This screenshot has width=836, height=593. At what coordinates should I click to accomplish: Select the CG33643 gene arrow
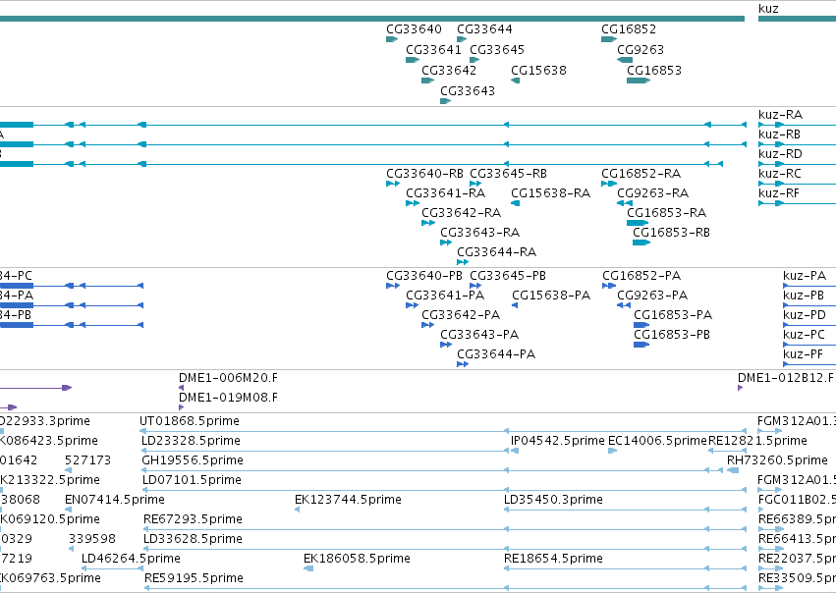(x=446, y=101)
